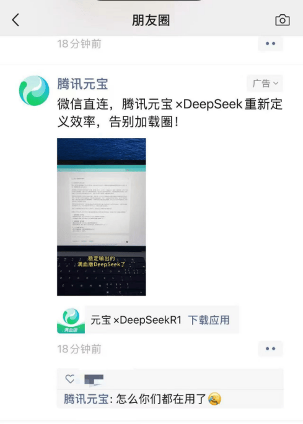
Task: Open the two-dot menu on top post
Action: (x=270, y=43)
